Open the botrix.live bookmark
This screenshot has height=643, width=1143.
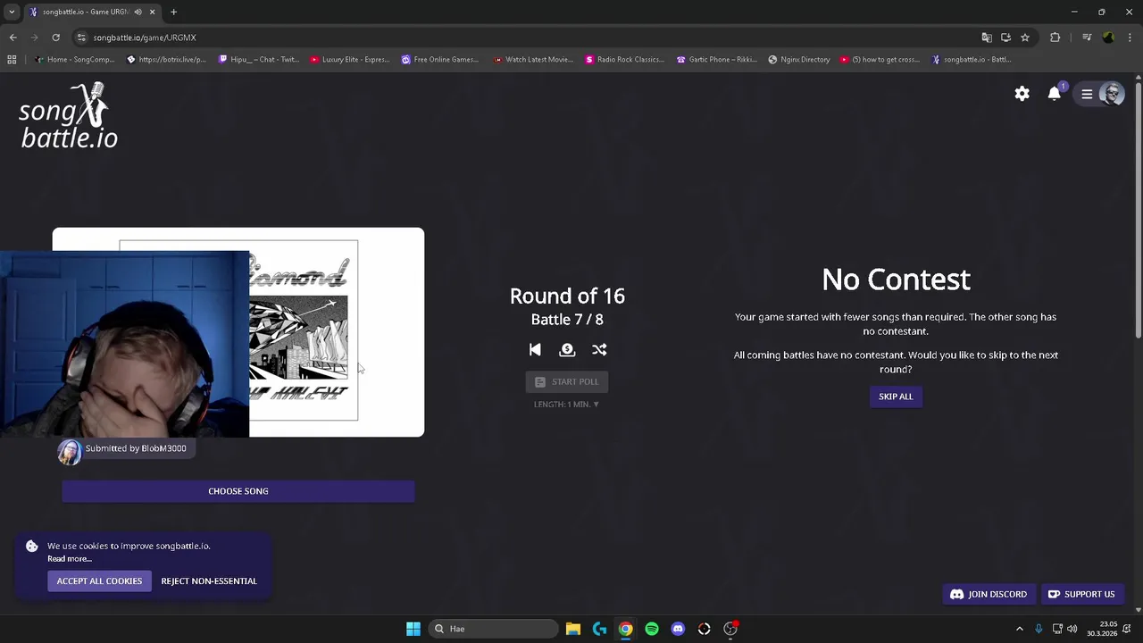click(167, 60)
